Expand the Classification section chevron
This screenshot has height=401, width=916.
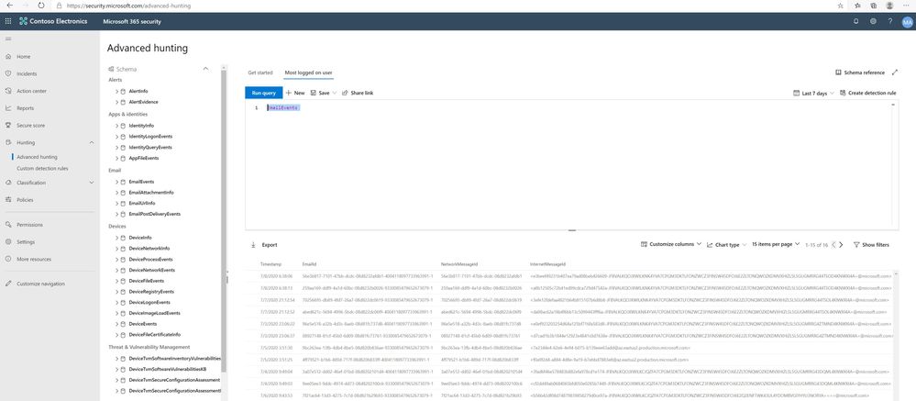pos(91,183)
